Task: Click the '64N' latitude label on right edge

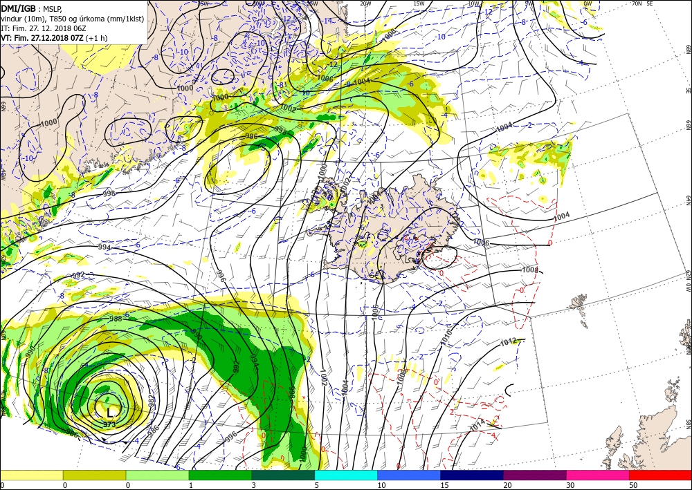Action: click(688, 200)
